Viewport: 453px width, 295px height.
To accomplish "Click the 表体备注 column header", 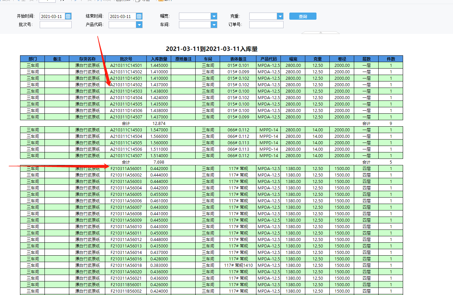I will click(238, 59).
